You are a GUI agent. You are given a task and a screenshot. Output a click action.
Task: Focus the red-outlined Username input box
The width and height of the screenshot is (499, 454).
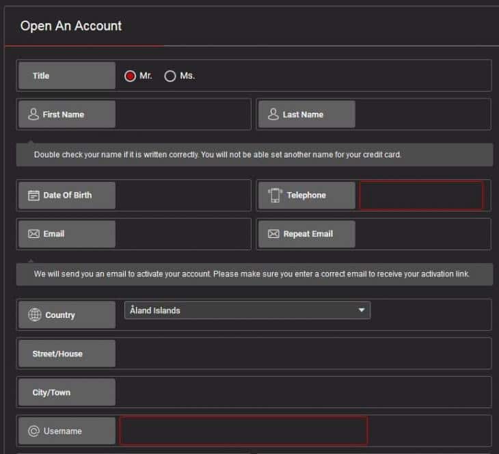(243, 431)
